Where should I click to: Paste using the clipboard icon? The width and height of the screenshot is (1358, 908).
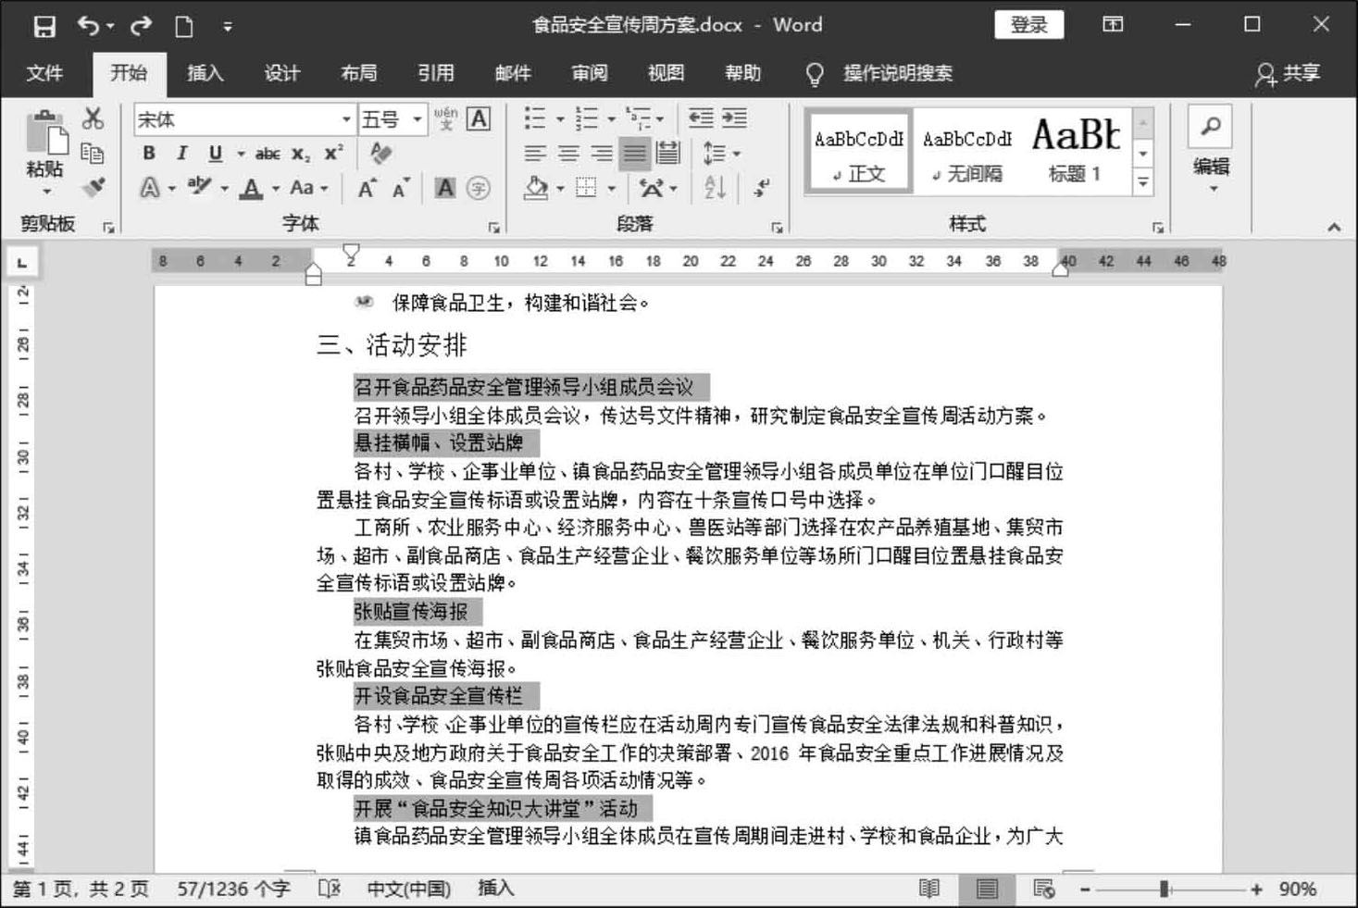[45, 134]
